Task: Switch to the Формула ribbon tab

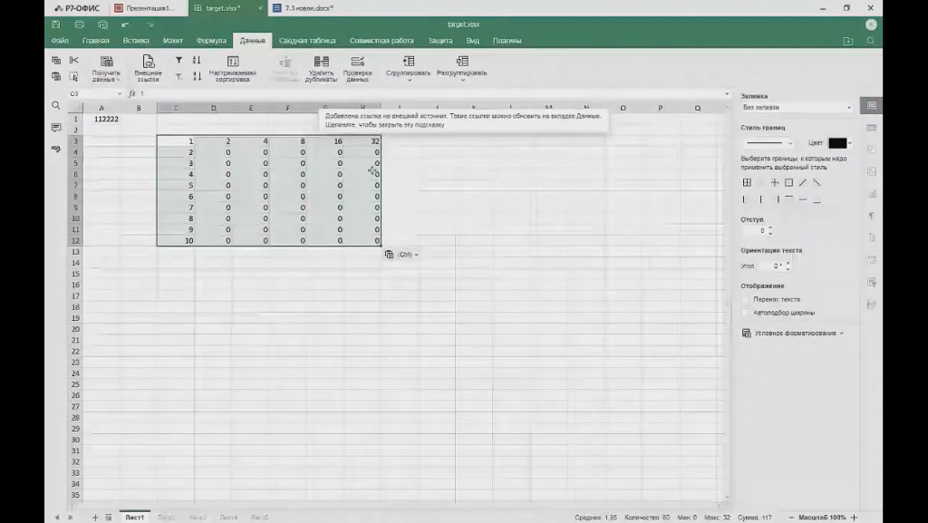Action: [x=211, y=41]
